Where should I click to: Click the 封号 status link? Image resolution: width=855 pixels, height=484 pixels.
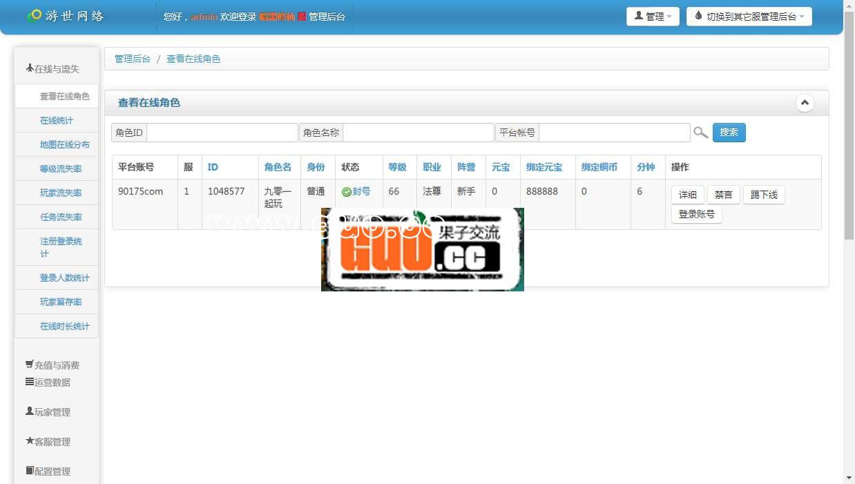click(361, 191)
